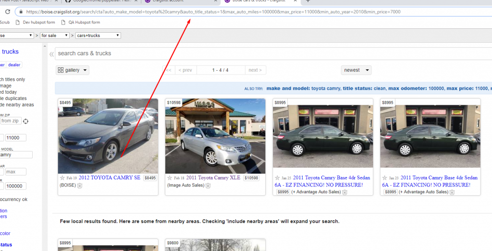Open the Dev hubspot form bookmark

pos(35,22)
